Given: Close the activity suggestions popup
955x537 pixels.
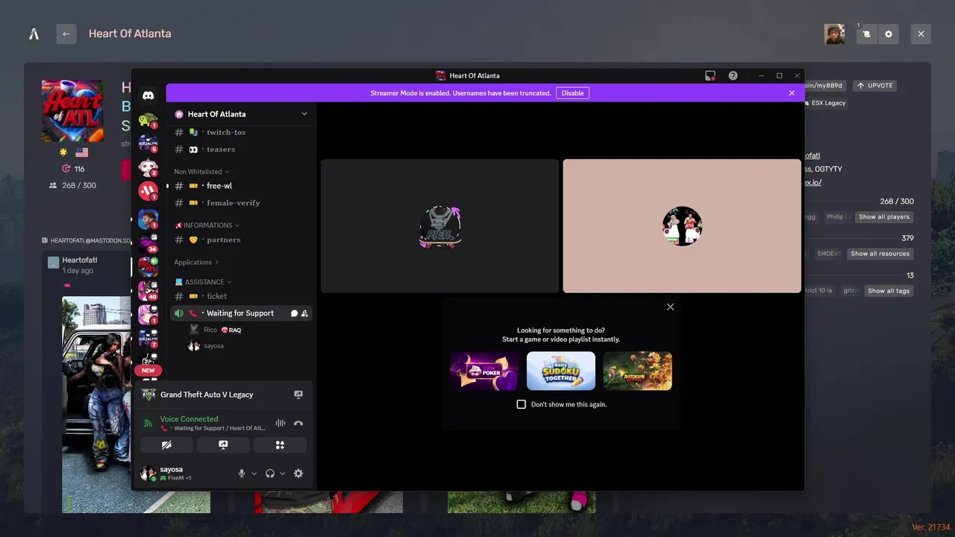Looking at the screenshot, I should coord(670,307).
